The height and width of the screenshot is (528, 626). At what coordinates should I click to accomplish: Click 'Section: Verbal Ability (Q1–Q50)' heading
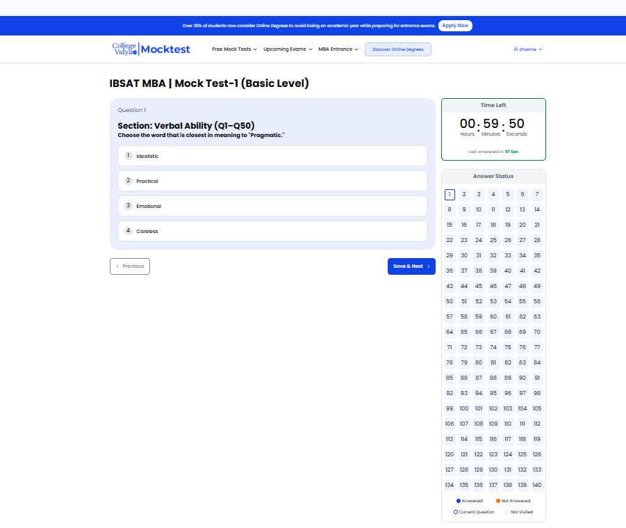(x=186, y=126)
